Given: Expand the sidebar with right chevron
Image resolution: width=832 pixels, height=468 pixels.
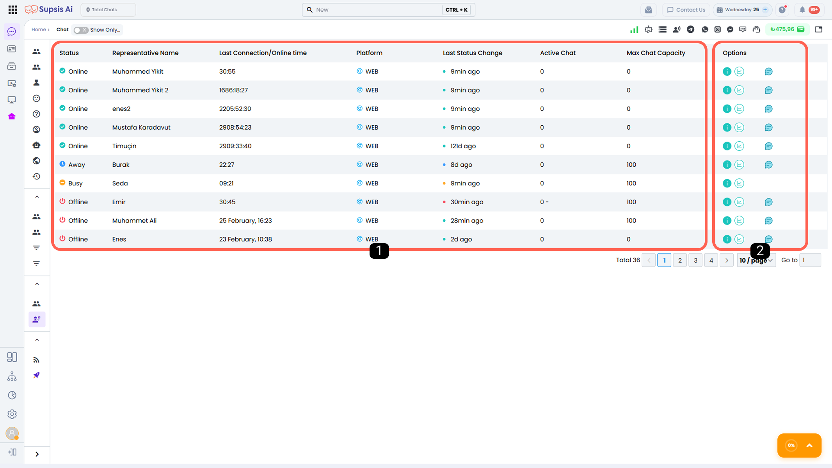Looking at the screenshot, I should point(37,454).
